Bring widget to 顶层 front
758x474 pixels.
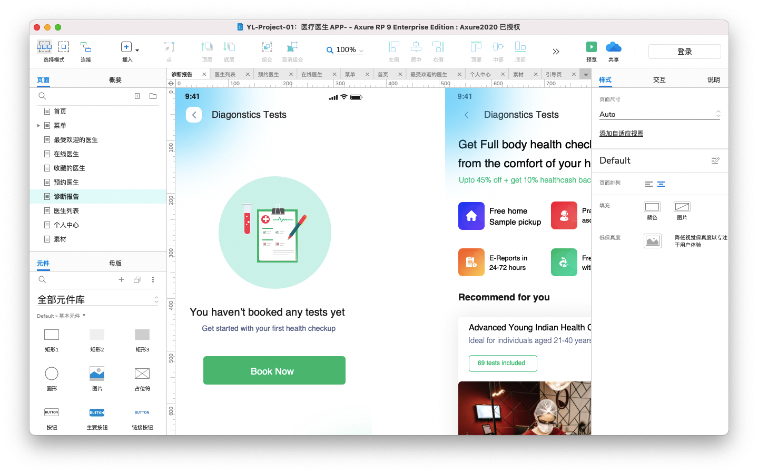(207, 47)
